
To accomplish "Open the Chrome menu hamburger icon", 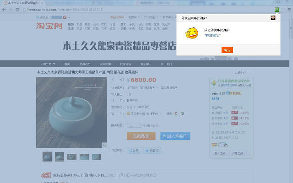I will (x=289, y=10).
